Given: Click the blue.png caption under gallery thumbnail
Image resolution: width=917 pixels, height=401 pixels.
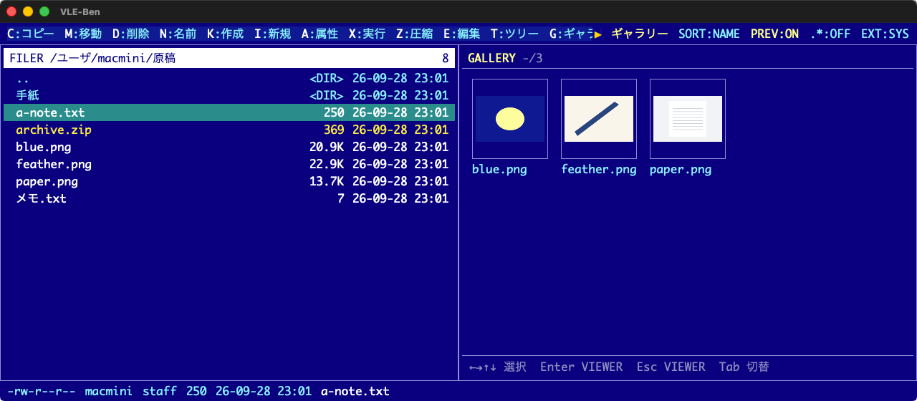Looking at the screenshot, I should pyautogui.click(x=499, y=170).
